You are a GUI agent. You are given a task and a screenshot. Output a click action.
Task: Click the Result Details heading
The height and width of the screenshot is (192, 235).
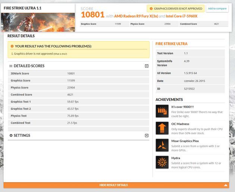click(21, 36)
